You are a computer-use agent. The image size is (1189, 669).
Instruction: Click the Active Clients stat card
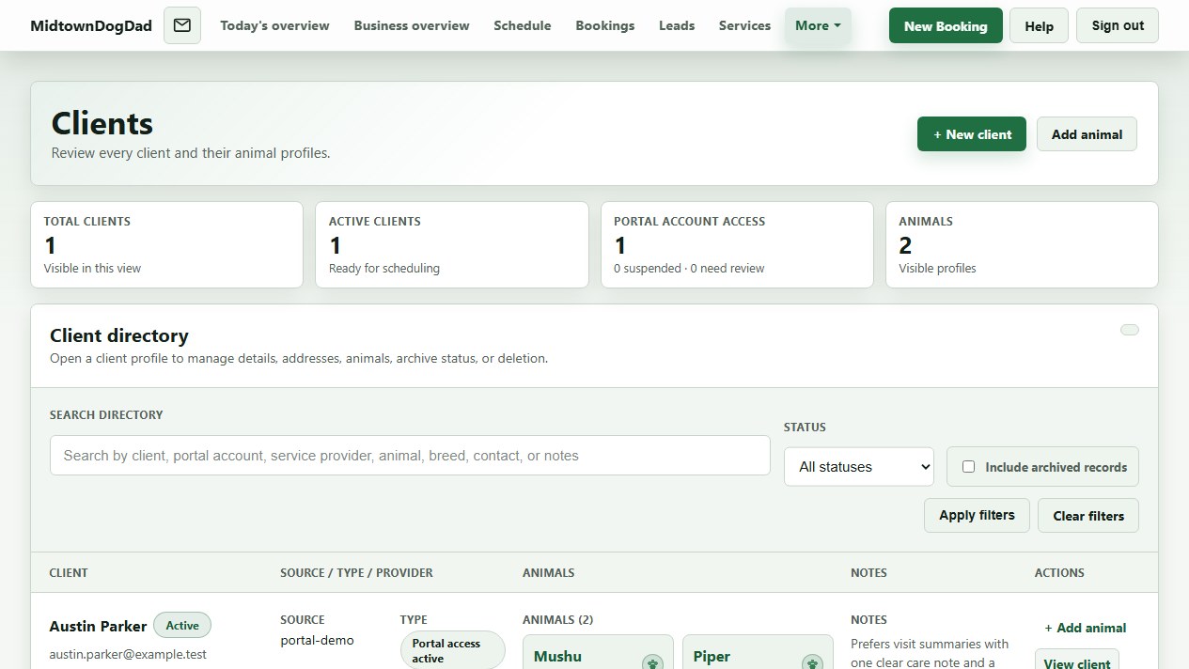(452, 244)
